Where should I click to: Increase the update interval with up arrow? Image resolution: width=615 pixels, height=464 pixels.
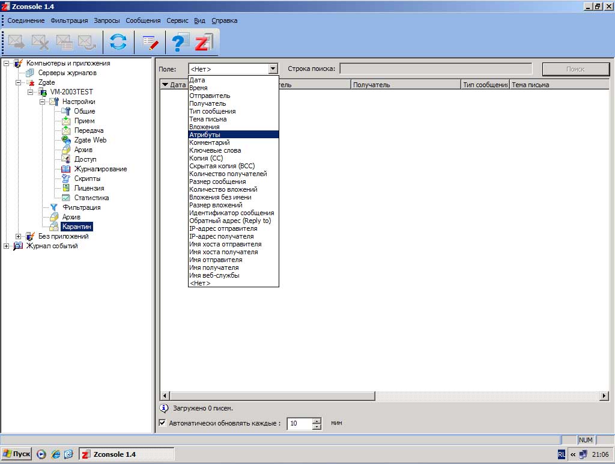pyautogui.click(x=317, y=421)
